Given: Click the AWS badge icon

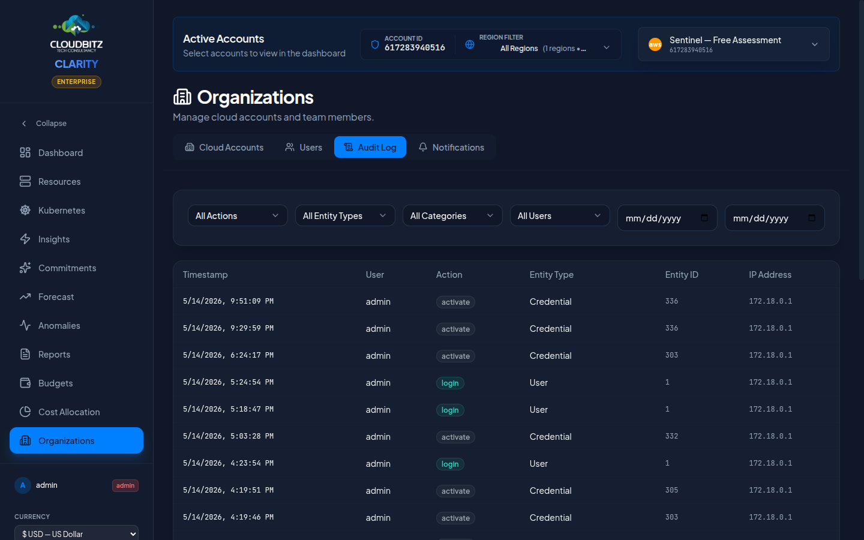Looking at the screenshot, I should pyautogui.click(x=655, y=44).
